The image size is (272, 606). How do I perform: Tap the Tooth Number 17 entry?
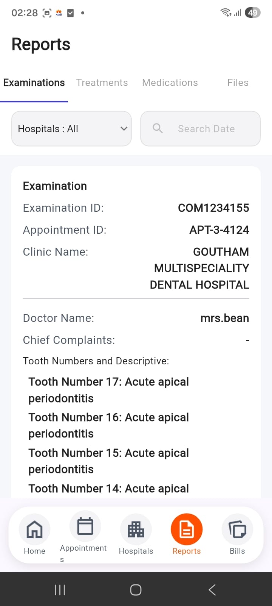tap(108, 390)
